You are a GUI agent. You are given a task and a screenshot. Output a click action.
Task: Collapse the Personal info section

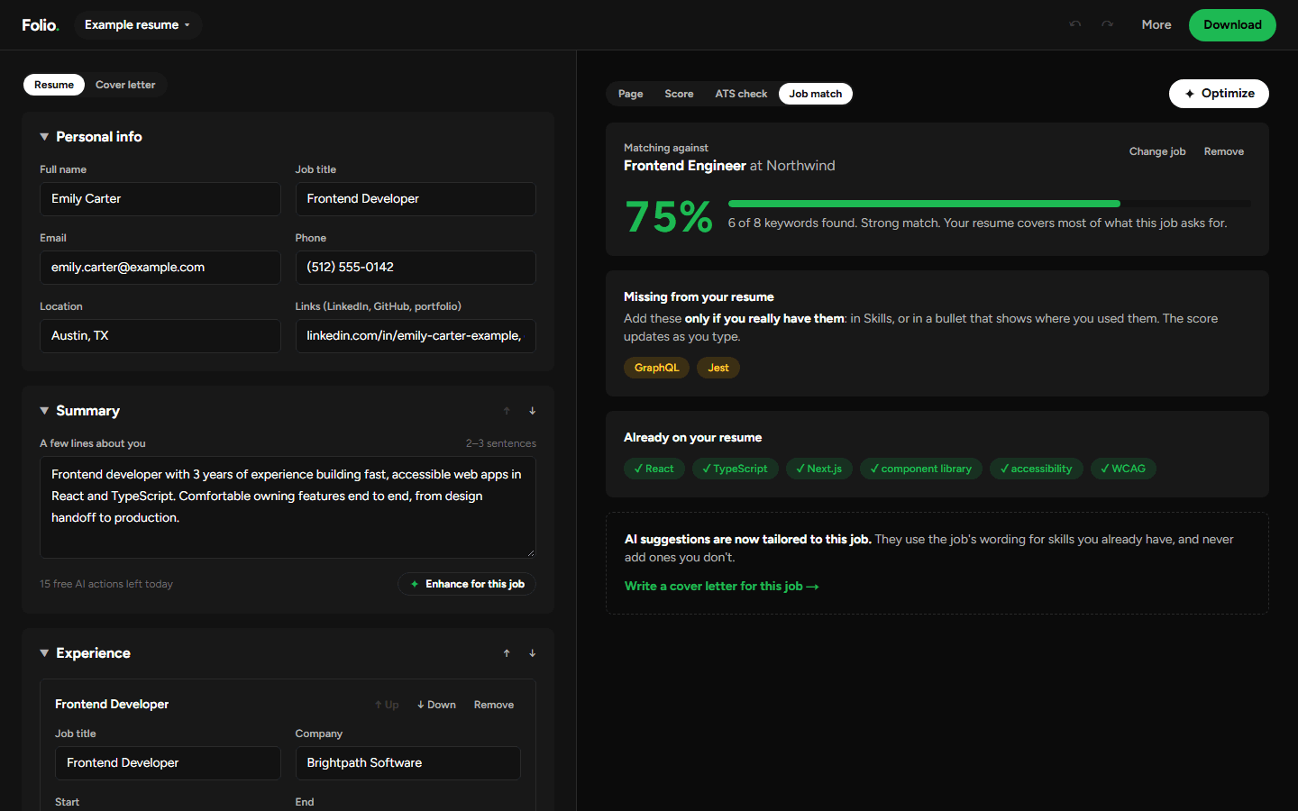click(44, 137)
